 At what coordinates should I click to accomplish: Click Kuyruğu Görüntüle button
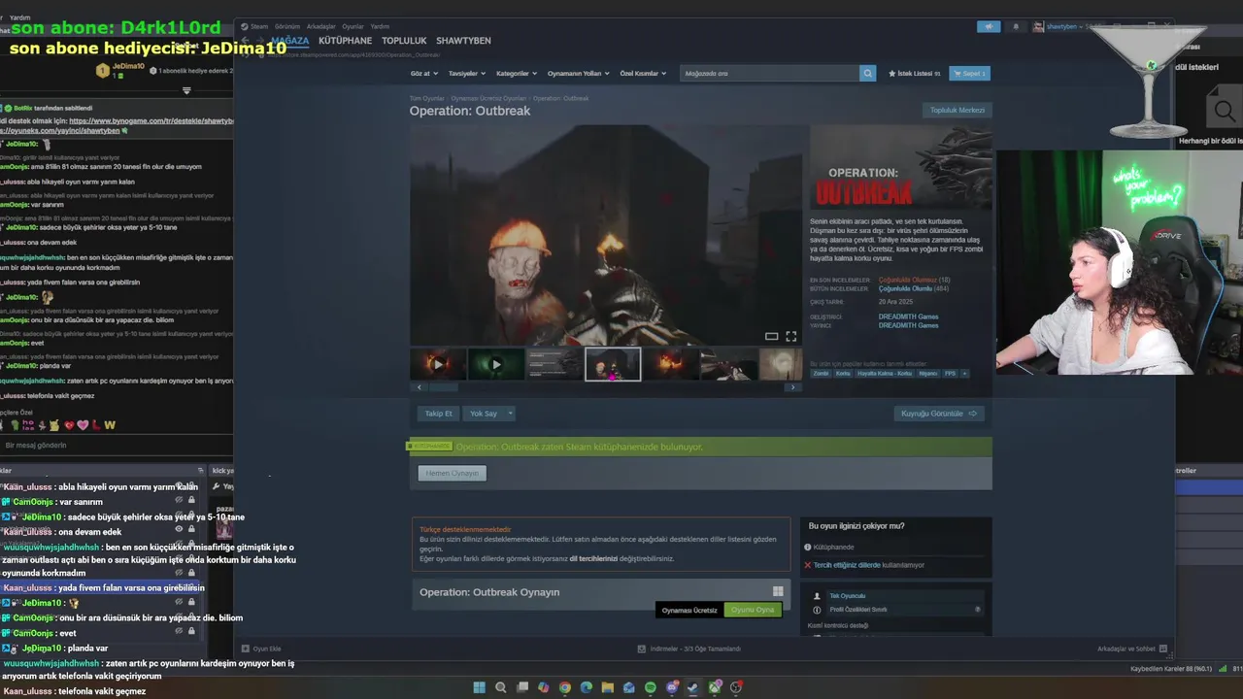pos(939,414)
